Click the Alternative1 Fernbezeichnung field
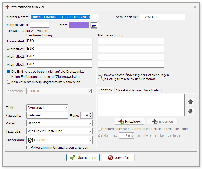Viewport: 202px width, 169px height. (59, 49)
